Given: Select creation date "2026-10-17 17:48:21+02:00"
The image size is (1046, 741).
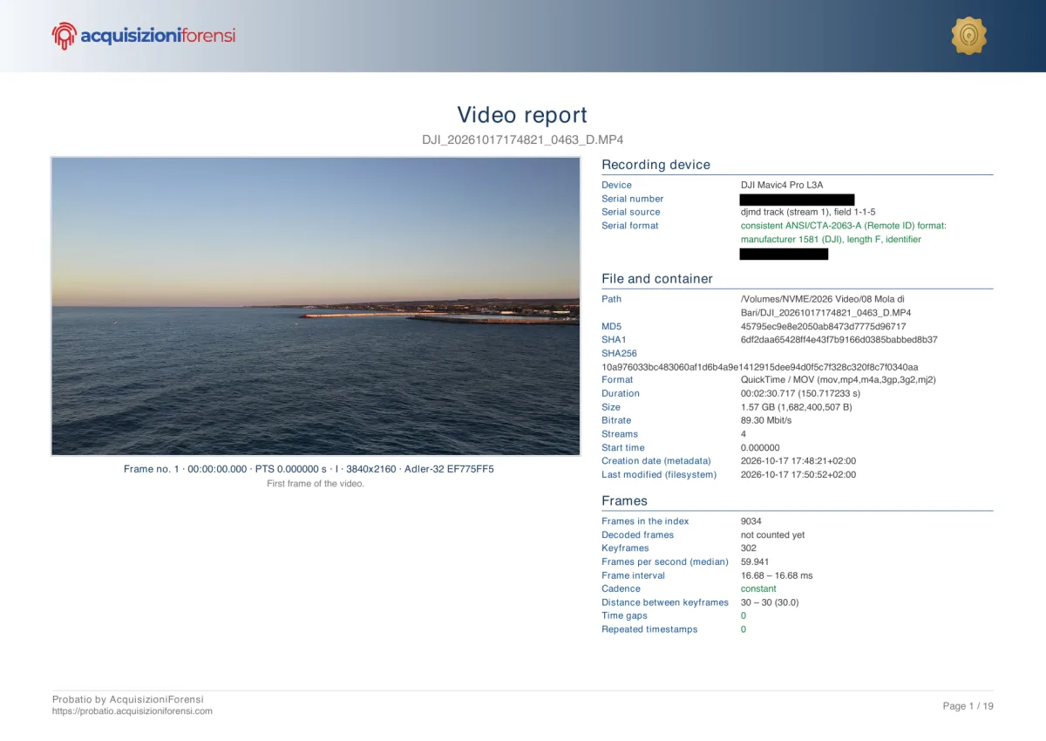Looking at the screenshot, I should [798, 461].
